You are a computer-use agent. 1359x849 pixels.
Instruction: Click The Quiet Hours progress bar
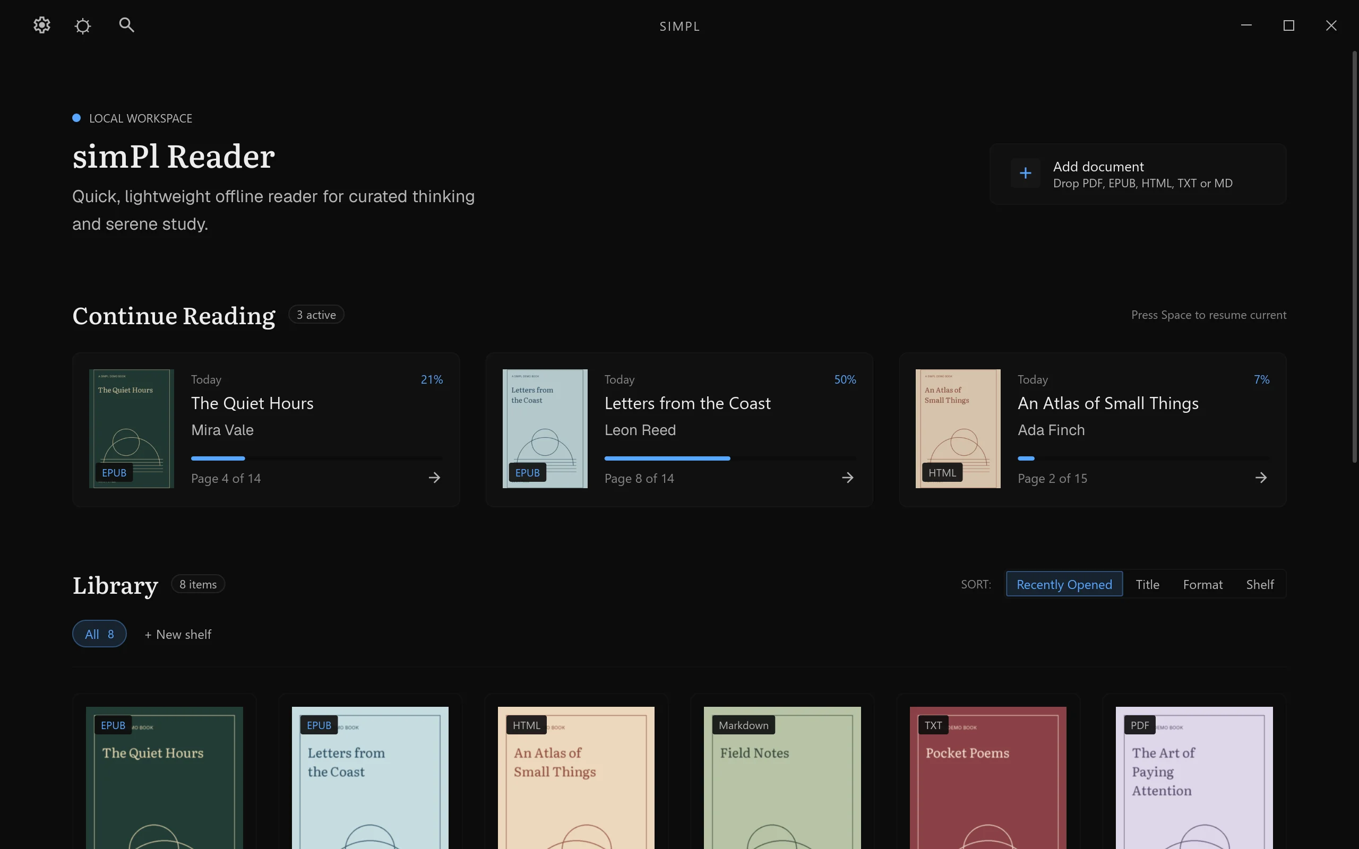[x=317, y=458]
